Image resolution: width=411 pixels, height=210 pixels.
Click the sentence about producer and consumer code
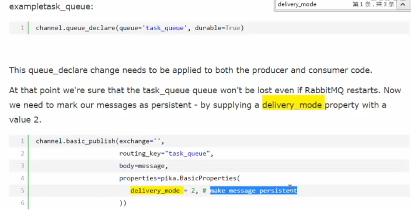[190, 70]
